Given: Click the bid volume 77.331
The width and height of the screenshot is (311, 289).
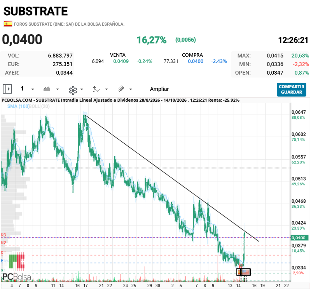Looking at the screenshot, I should [x=171, y=61].
